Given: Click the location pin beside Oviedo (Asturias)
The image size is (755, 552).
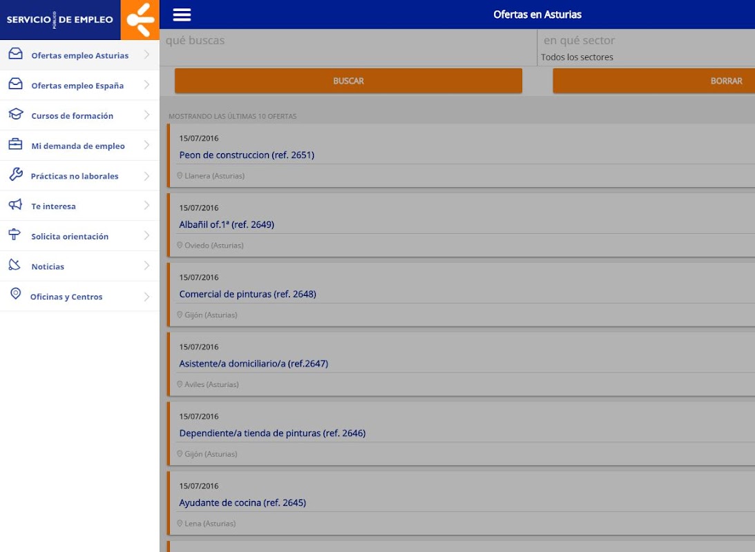Looking at the screenshot, I should [180, 245].
